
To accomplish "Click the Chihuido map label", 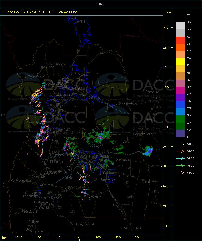I will pyautogui.click(x=41, y=202).
